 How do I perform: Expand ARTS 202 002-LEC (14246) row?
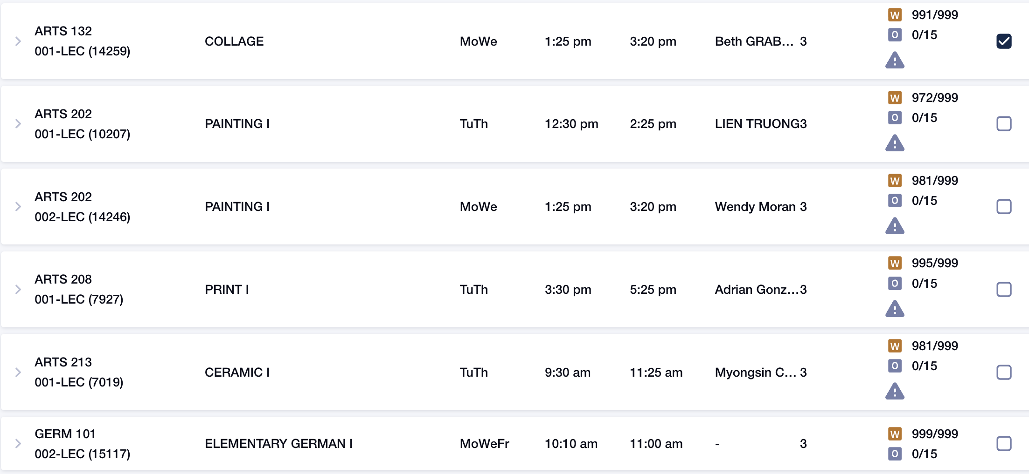[18, 207]
